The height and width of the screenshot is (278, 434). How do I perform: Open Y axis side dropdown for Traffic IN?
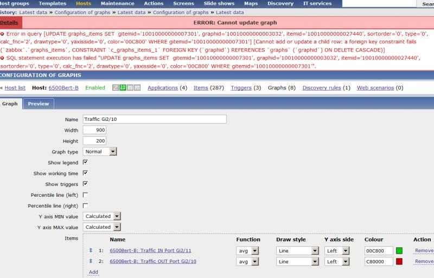(337, 251)
